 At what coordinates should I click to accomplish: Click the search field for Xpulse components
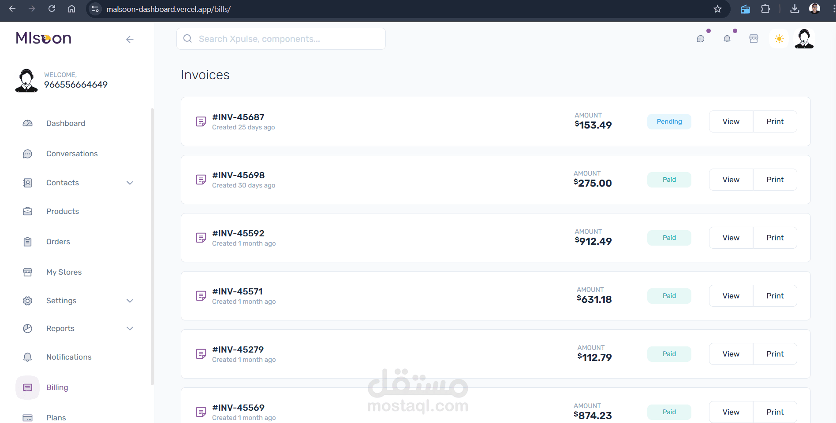(x=281, y=39)
